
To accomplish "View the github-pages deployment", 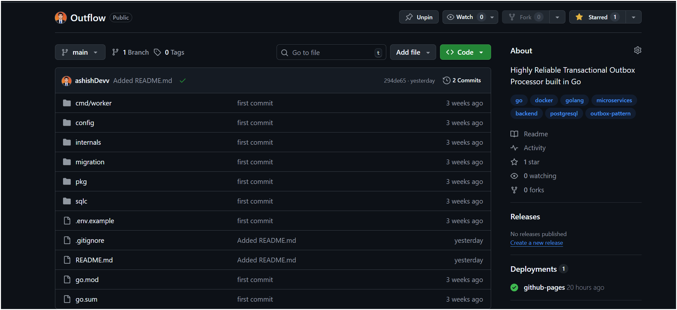I will click(544, 287).
